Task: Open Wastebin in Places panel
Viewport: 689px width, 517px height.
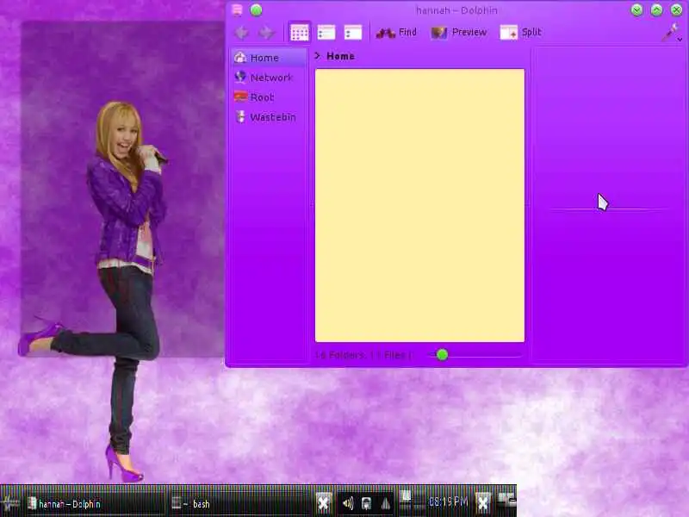Action: tap(269, 117)
